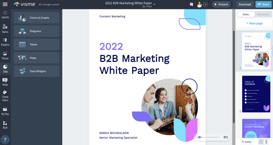Open the Apps sidebar panel
Image resolution: width=273 pixels, height=145 pixels.
pos(5,124)
